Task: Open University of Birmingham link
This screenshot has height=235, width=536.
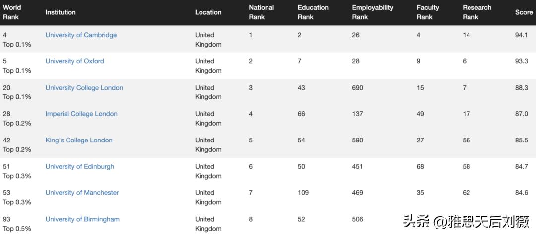Action: [x=82, y=219]
